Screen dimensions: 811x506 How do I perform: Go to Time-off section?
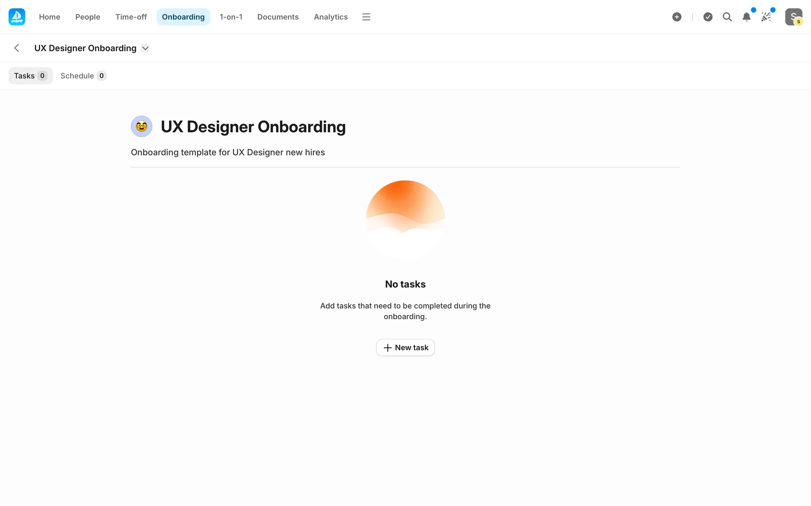[x=131, y=17]
